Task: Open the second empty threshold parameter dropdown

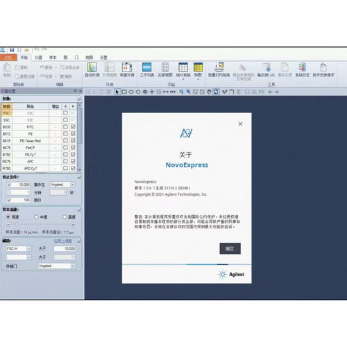Action: click(18, 257)
